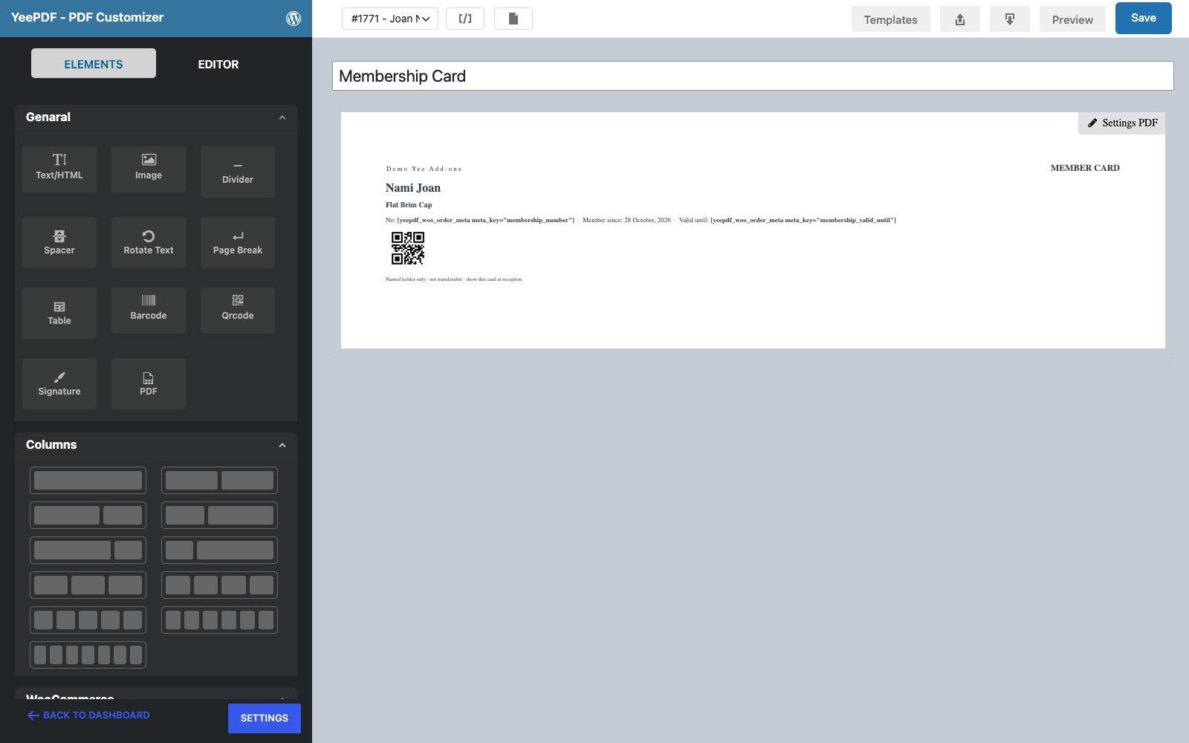Collapse the Columns section
This screenshot has width=1189, height=743.
(x=282, y=445)
